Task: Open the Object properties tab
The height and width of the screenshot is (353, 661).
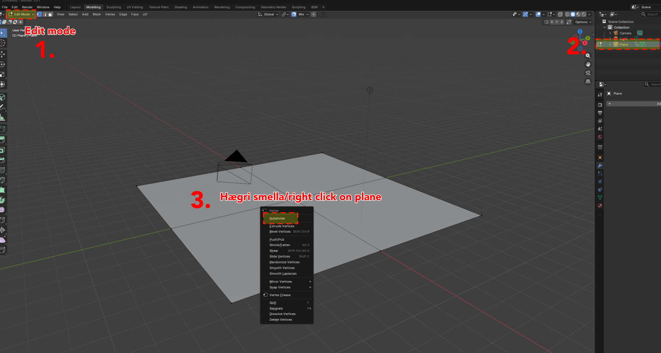Action: click(600, 158)
